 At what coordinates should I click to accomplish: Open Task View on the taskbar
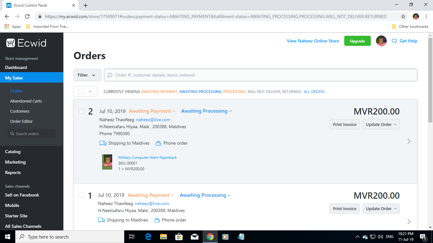pos(132,237)
